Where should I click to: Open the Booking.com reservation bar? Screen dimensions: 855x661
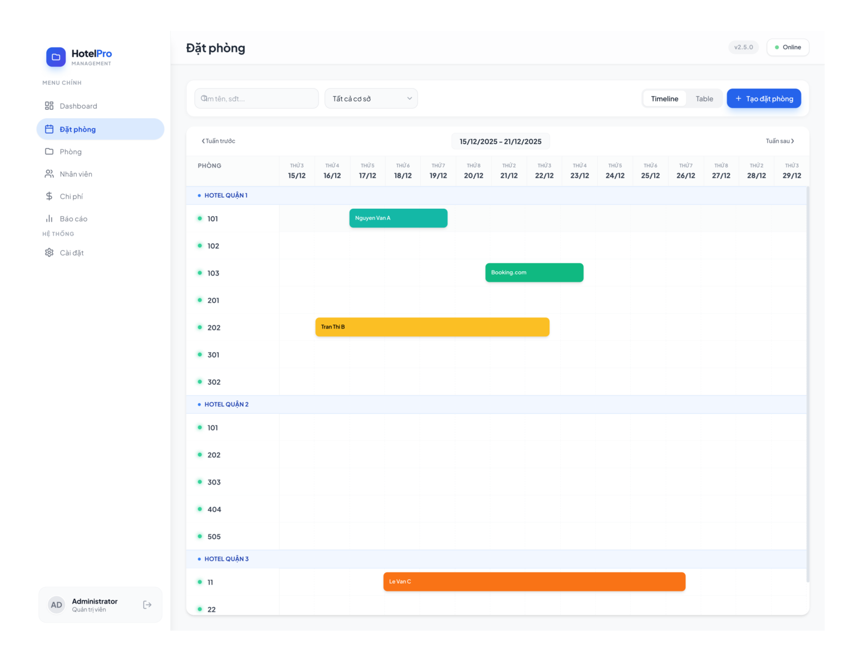[x=534, y=272]
